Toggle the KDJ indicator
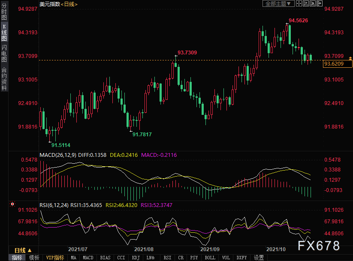 (136, 258)
